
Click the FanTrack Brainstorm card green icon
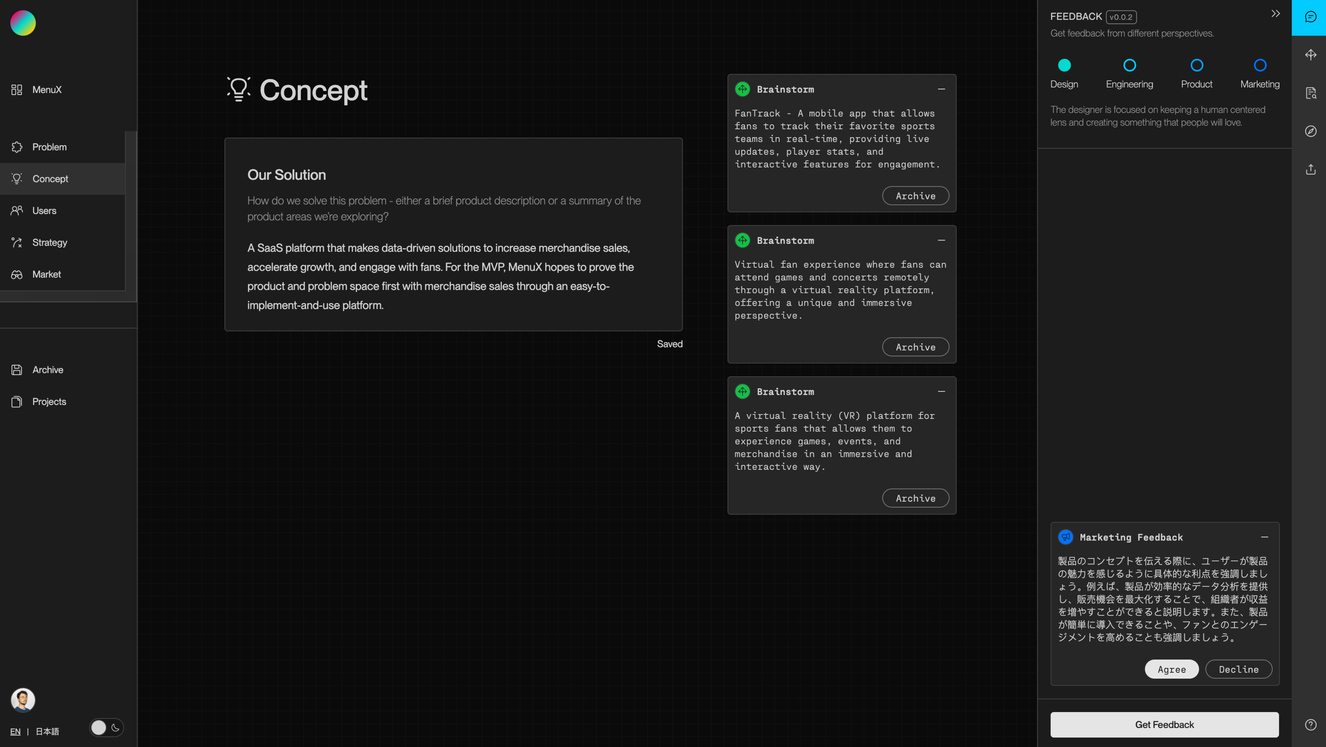click(x=742, y=89)
